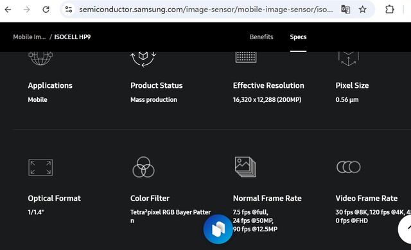Open the blue floating chat assistant icon
411x250 pixels.
[x=218, y=229]
